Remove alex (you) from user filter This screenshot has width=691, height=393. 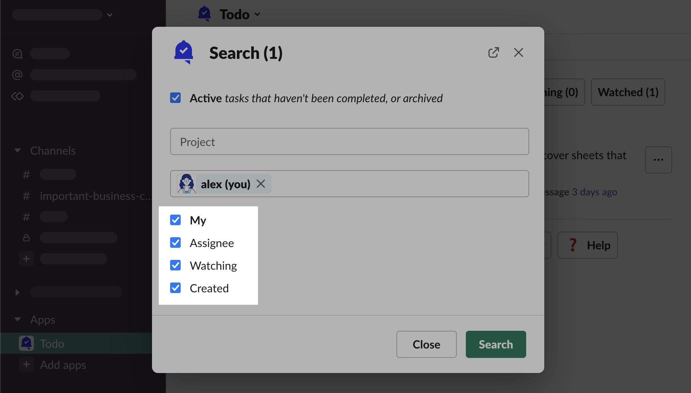(x=261, y=184)
